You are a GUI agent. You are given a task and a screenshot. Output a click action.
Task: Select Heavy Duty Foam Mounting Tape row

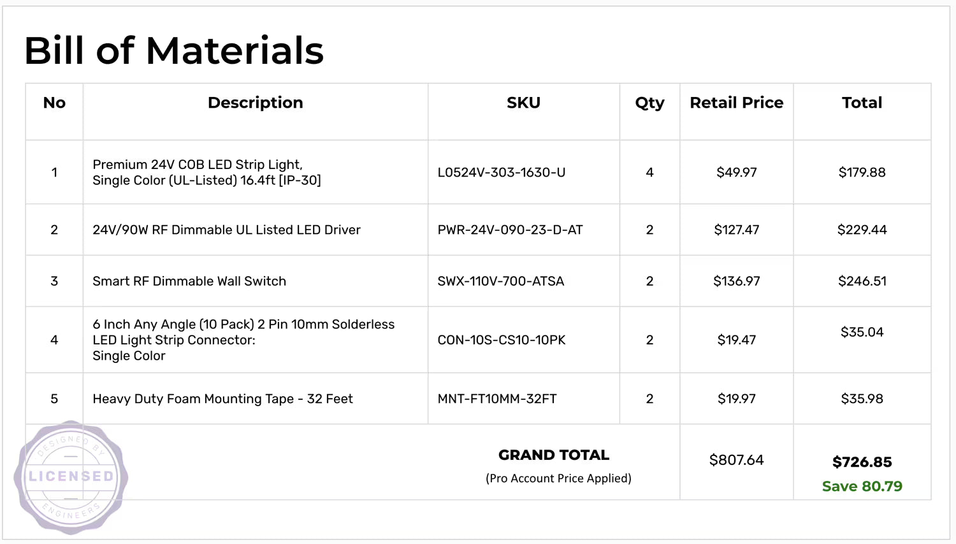pos(222,399)
